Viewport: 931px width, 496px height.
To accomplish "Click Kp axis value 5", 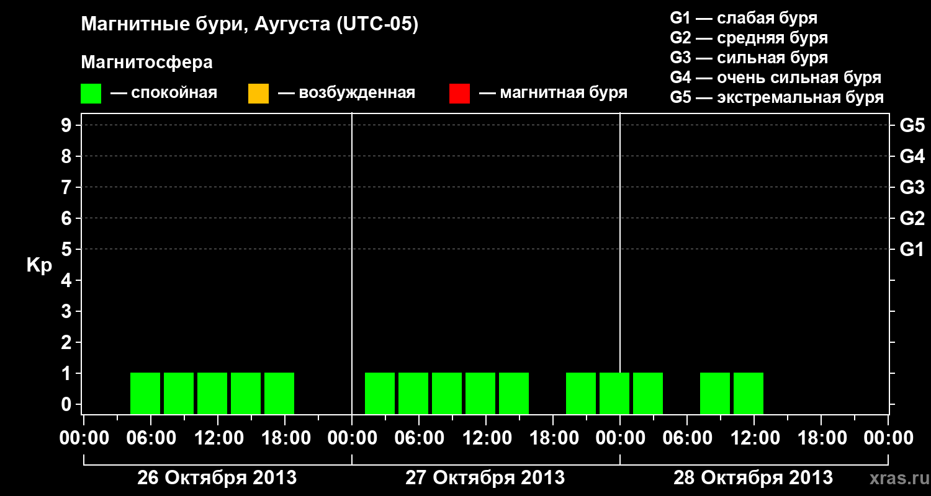I will [67, 249].
